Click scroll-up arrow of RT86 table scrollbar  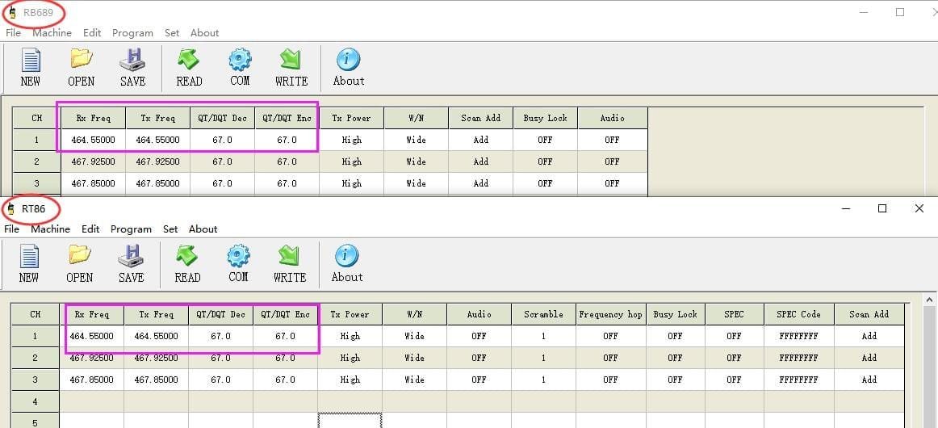pos(930,300)
